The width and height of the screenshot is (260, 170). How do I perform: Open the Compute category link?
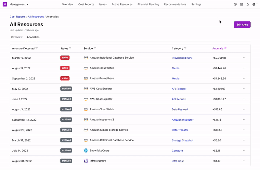tap(177, 151)
